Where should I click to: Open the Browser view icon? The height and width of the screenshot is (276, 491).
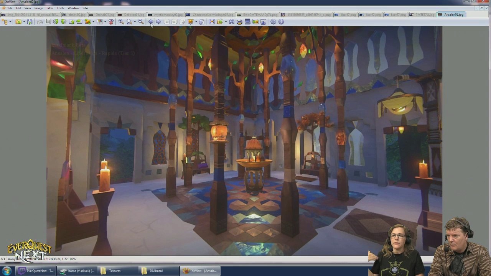5,22
